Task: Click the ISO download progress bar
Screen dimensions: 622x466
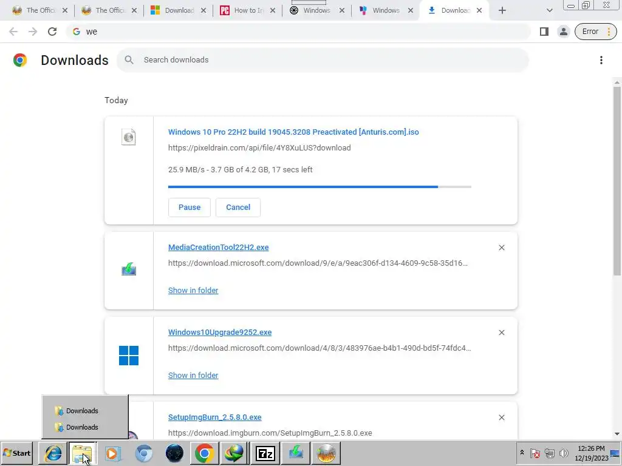Action: click(x=320, y=187)
